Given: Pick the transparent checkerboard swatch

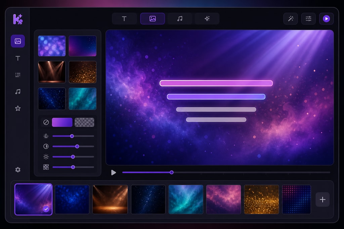Looking at the screenshot, I should click(84, 122).
